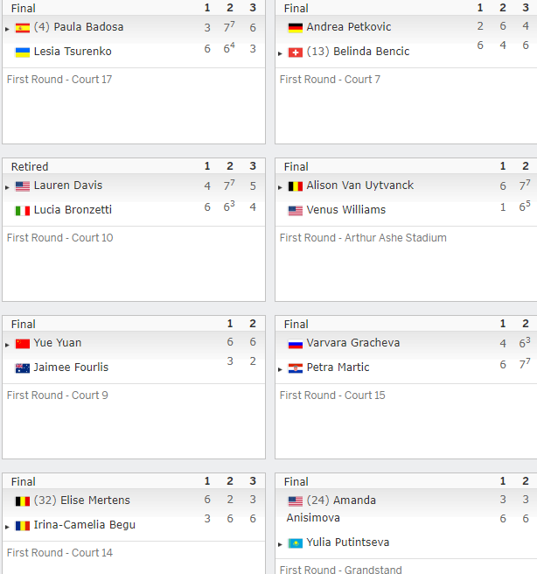Open Elise Mertens player link
The height and width of the screenshot is (574, 537).
(95, 500)
